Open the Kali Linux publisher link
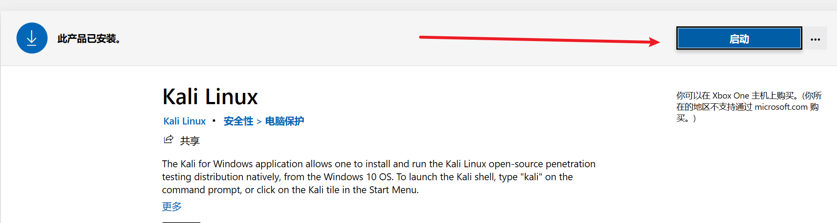 [x=184, y=121]
